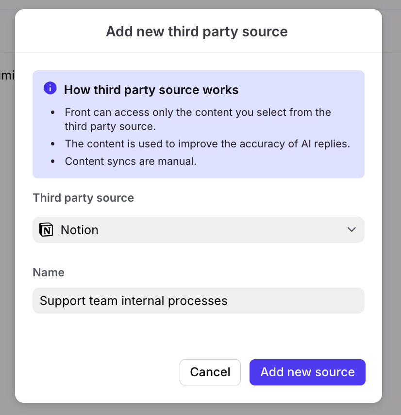
Task: Confirm with Add new source button
Action: point(307,372)
